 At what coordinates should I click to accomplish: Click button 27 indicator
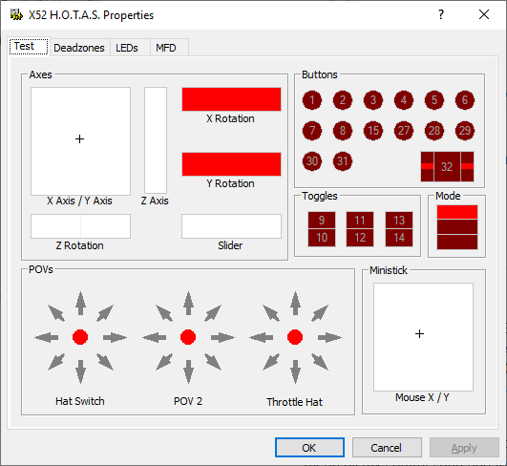click(x=404, y=131)
